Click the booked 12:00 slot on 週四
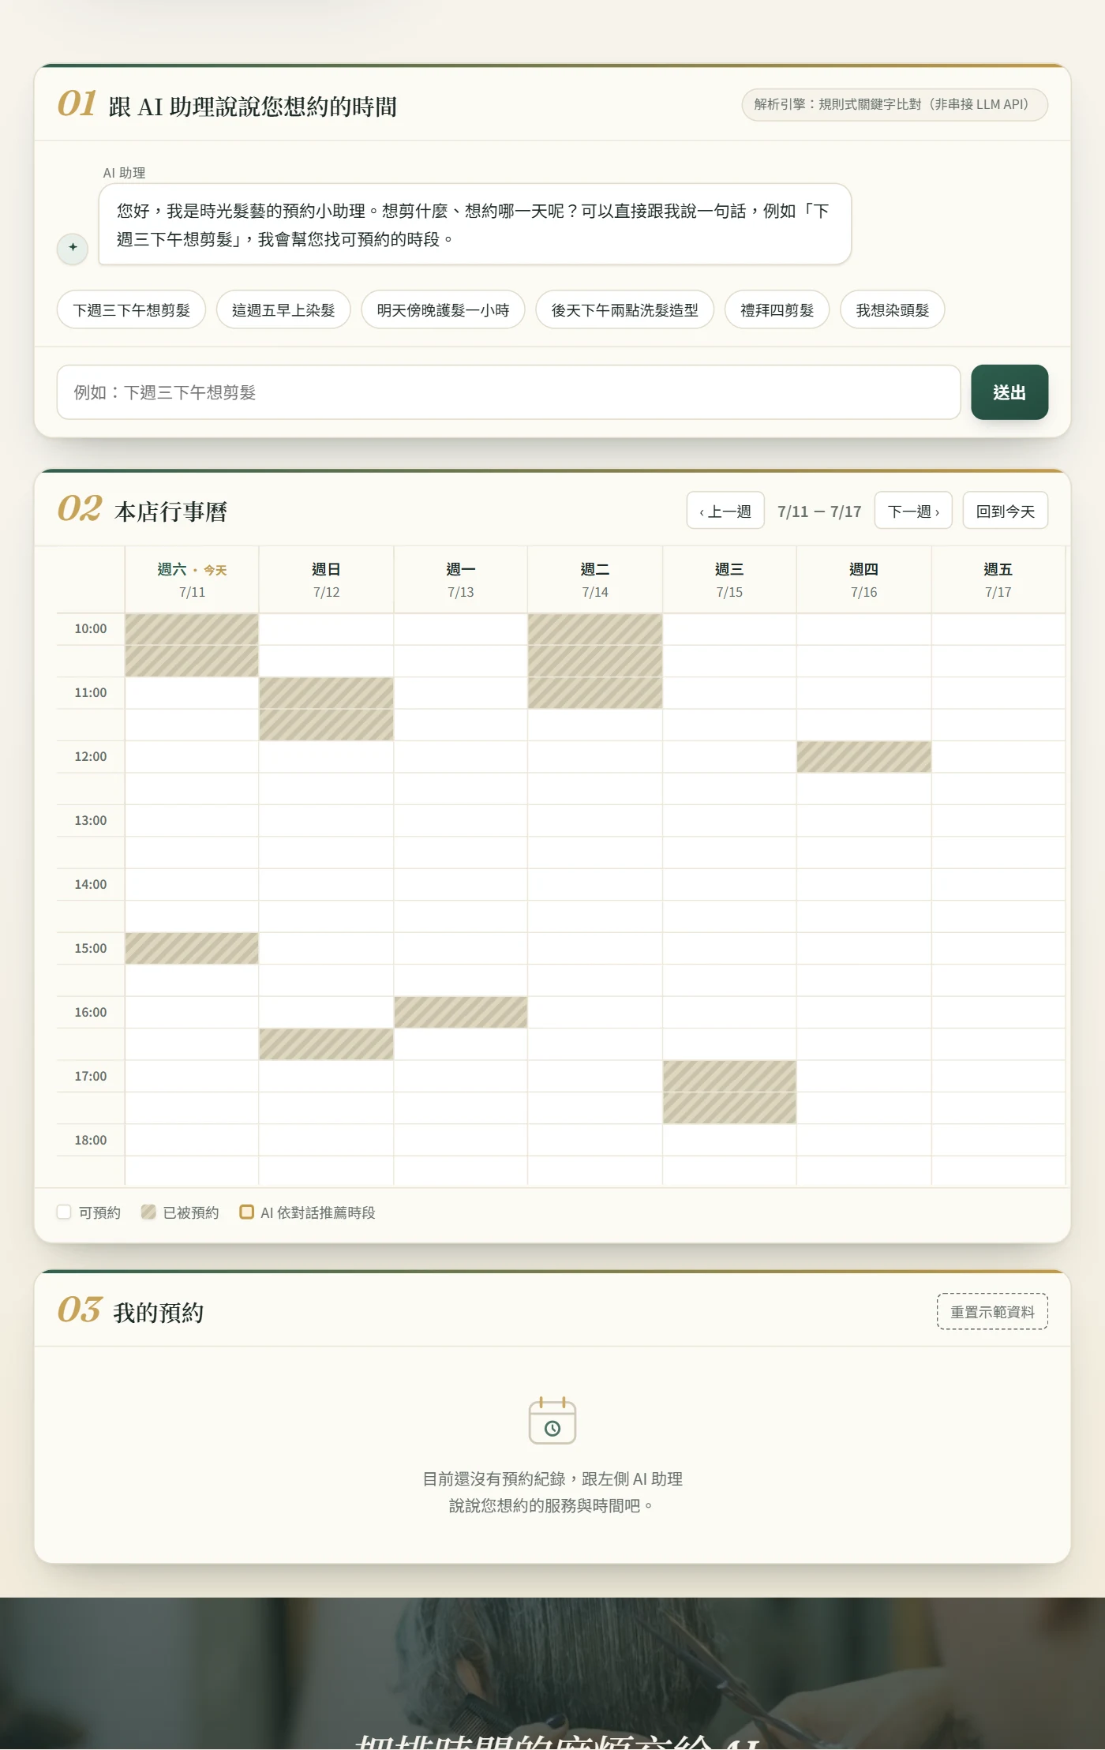Image resolution: width=1105 pixels, height=1750 pixels. 863,756
